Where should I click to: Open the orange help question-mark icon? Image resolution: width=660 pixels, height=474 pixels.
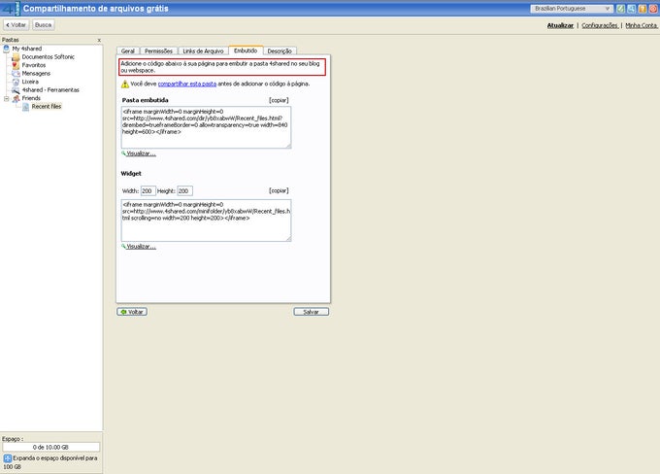click(643, 9)
